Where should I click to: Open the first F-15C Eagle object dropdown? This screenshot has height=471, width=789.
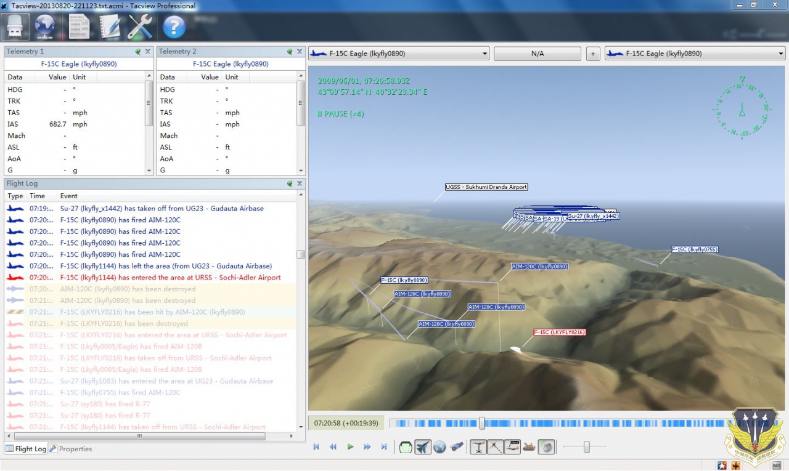(x=399, y=54)
